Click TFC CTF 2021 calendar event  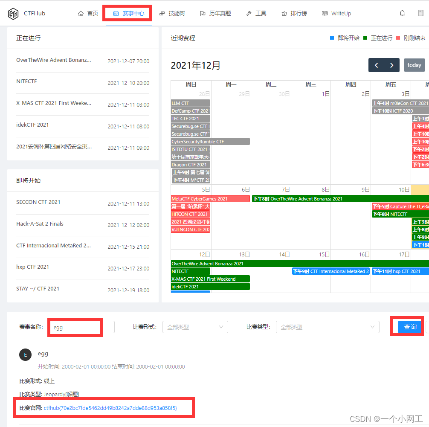(x=191, y=119)
